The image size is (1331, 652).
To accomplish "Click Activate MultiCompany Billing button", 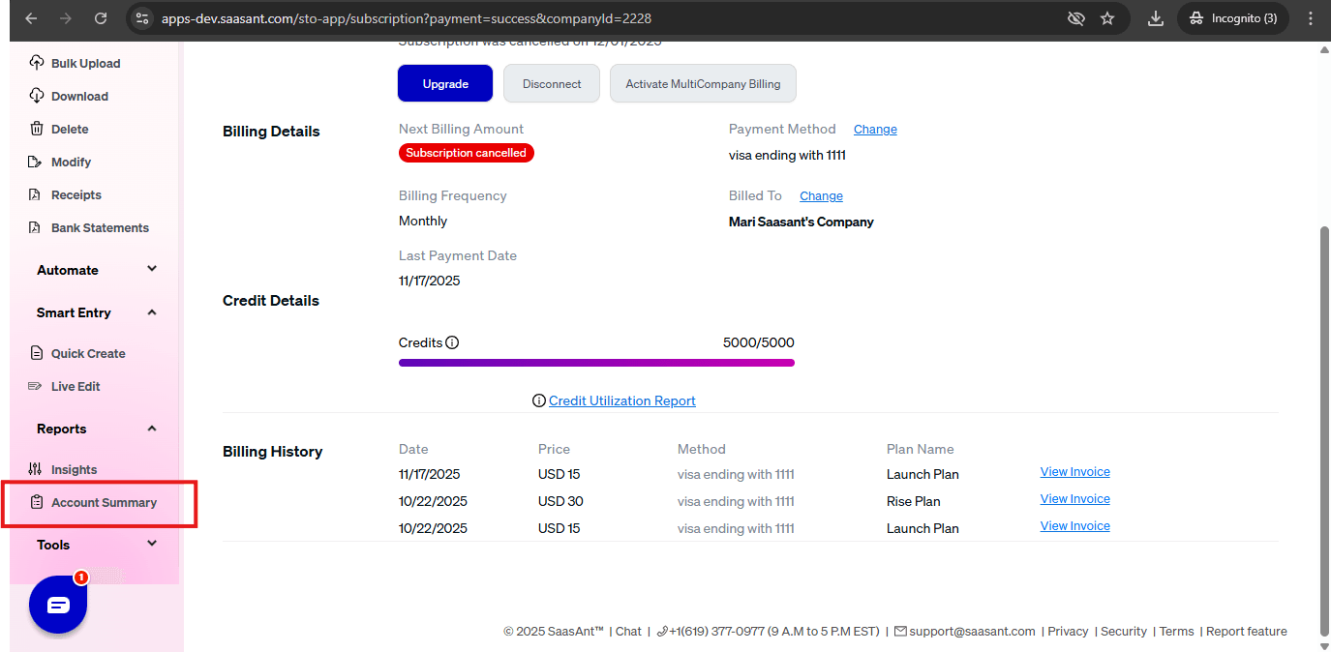I will (703, 84).
